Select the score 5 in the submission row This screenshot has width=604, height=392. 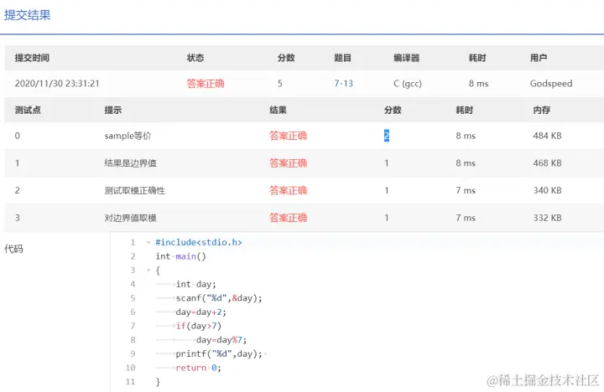(280, 84)
